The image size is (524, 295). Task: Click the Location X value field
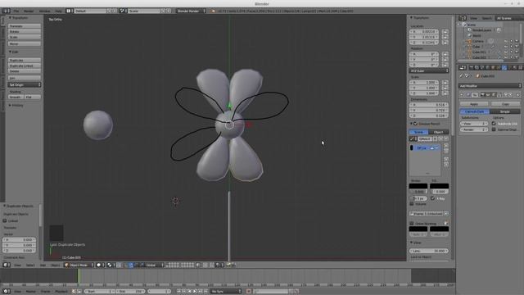(424, 32)
